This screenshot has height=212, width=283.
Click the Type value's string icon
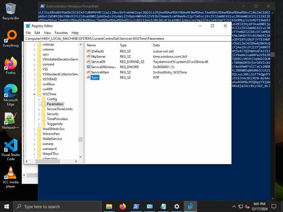point(88,77)
